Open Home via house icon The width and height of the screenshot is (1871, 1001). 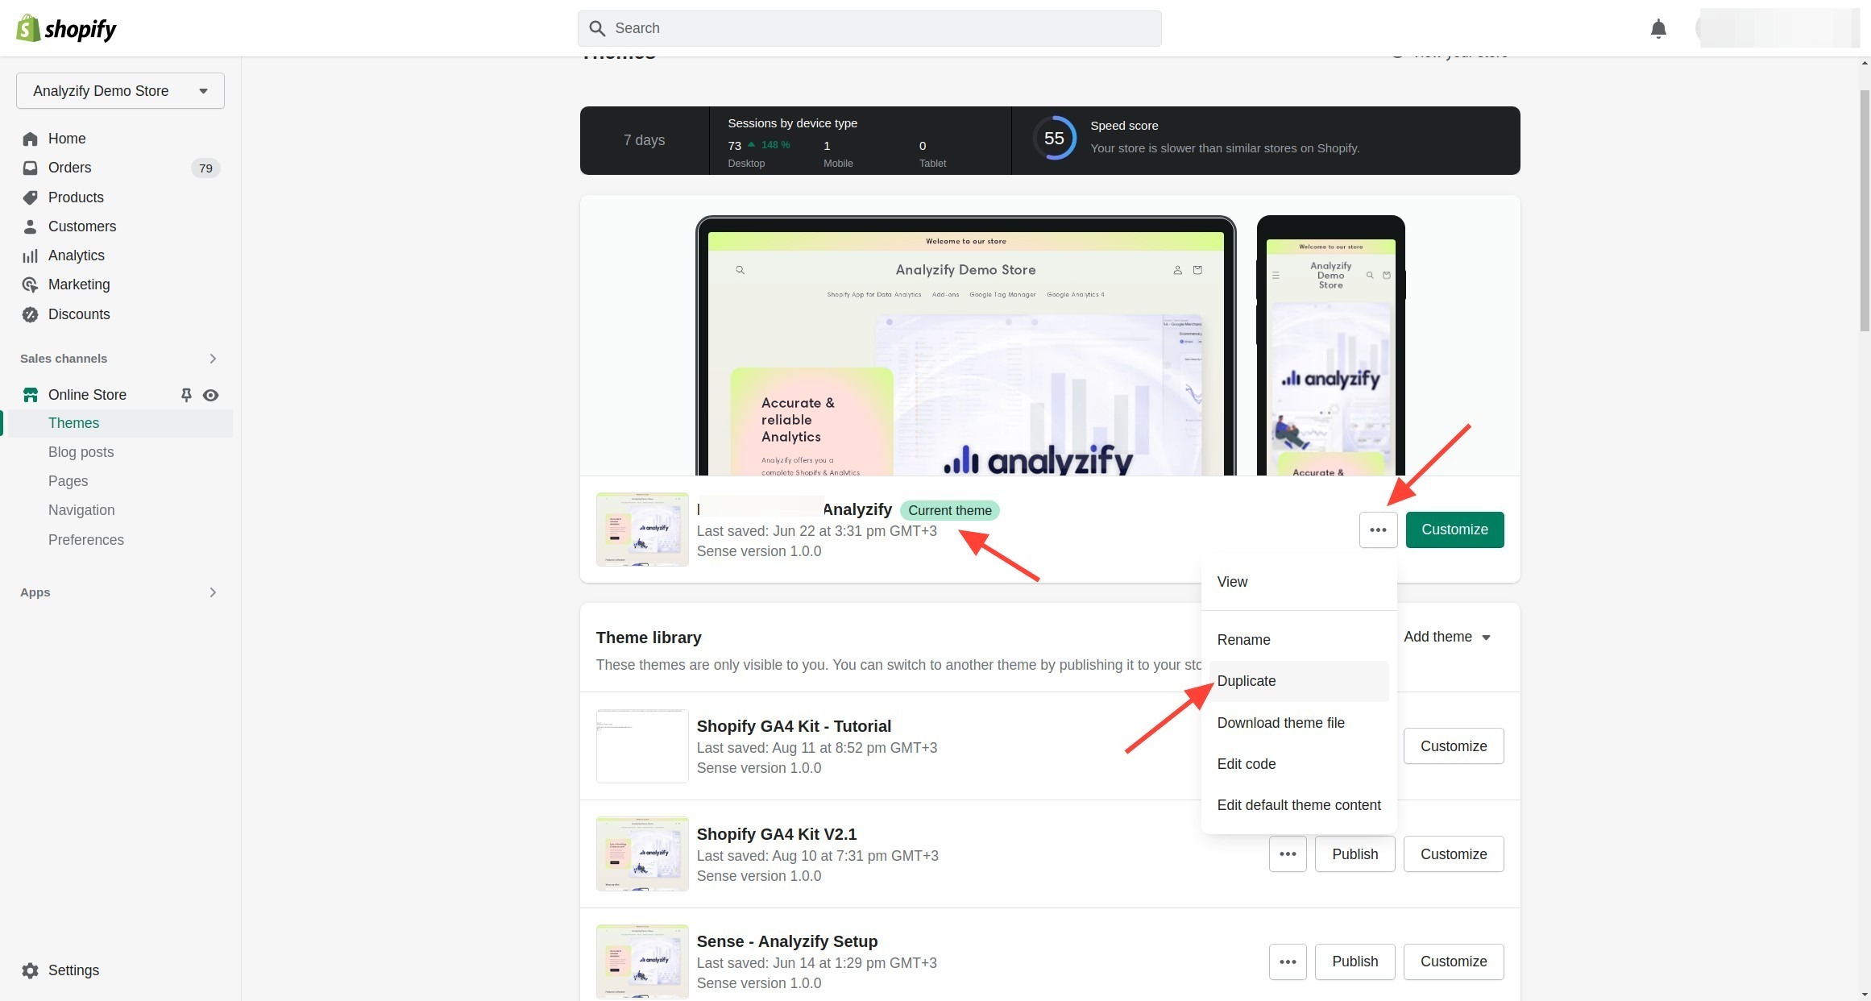pos(31,139)
